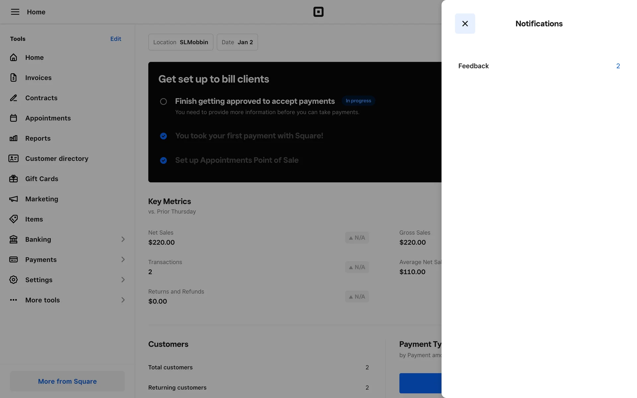Select the unchecked circle for getting approved
The height and width of the screenshot is (398, 637).
point(163,101)
